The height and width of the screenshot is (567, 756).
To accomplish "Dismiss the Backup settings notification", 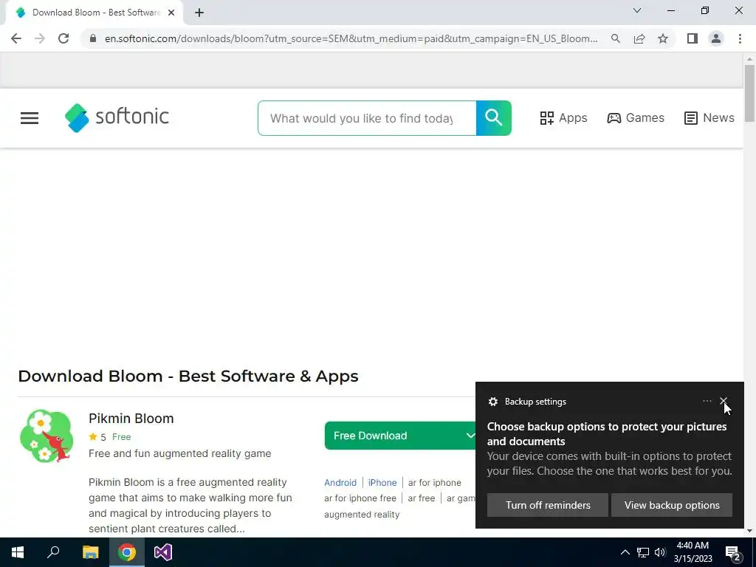I will coord(724,401).
